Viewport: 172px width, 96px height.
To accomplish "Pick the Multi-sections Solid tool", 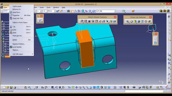I will (111, 21).
